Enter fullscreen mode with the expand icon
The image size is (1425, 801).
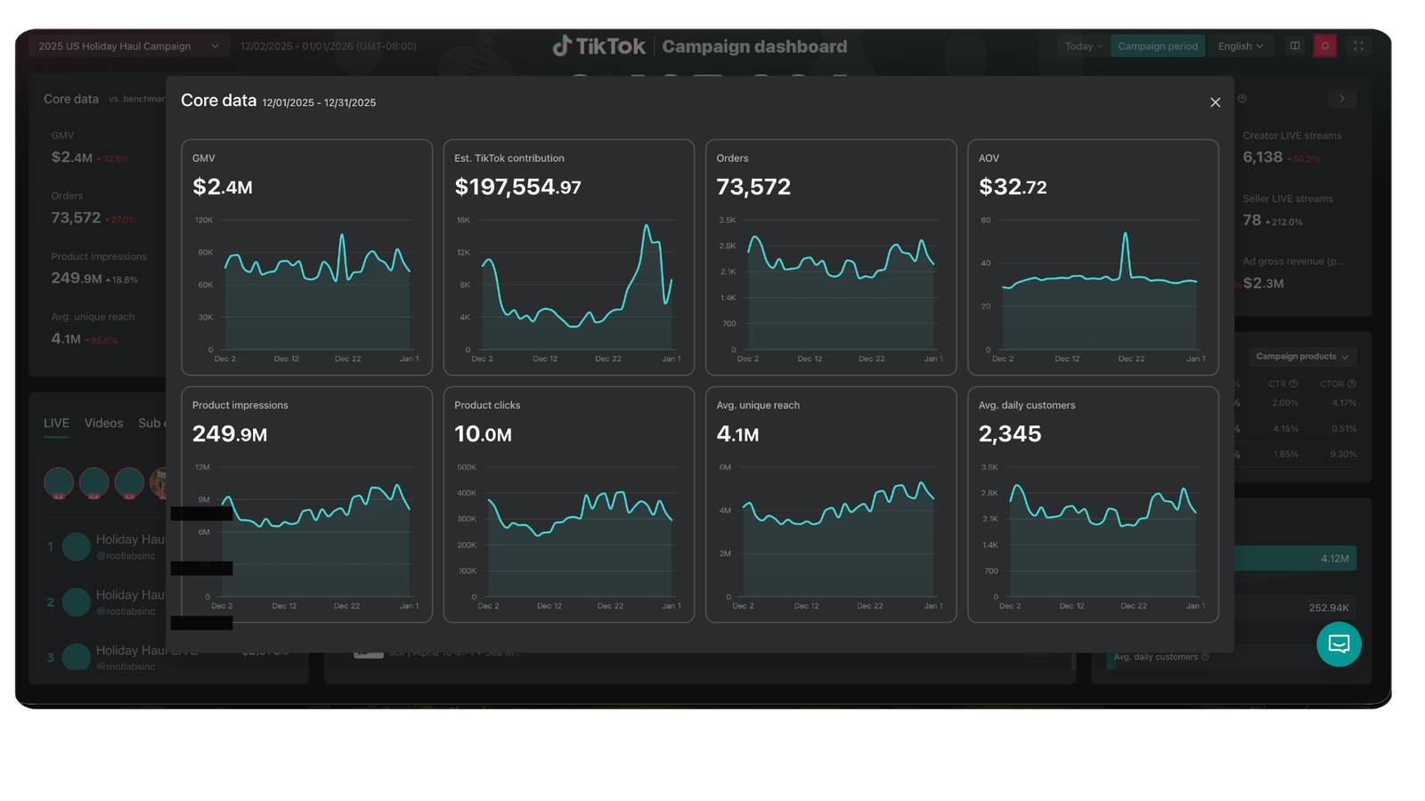[1358, 46]
